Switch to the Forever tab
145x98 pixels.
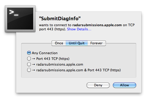pyautogui.click(x=97, y=43)
